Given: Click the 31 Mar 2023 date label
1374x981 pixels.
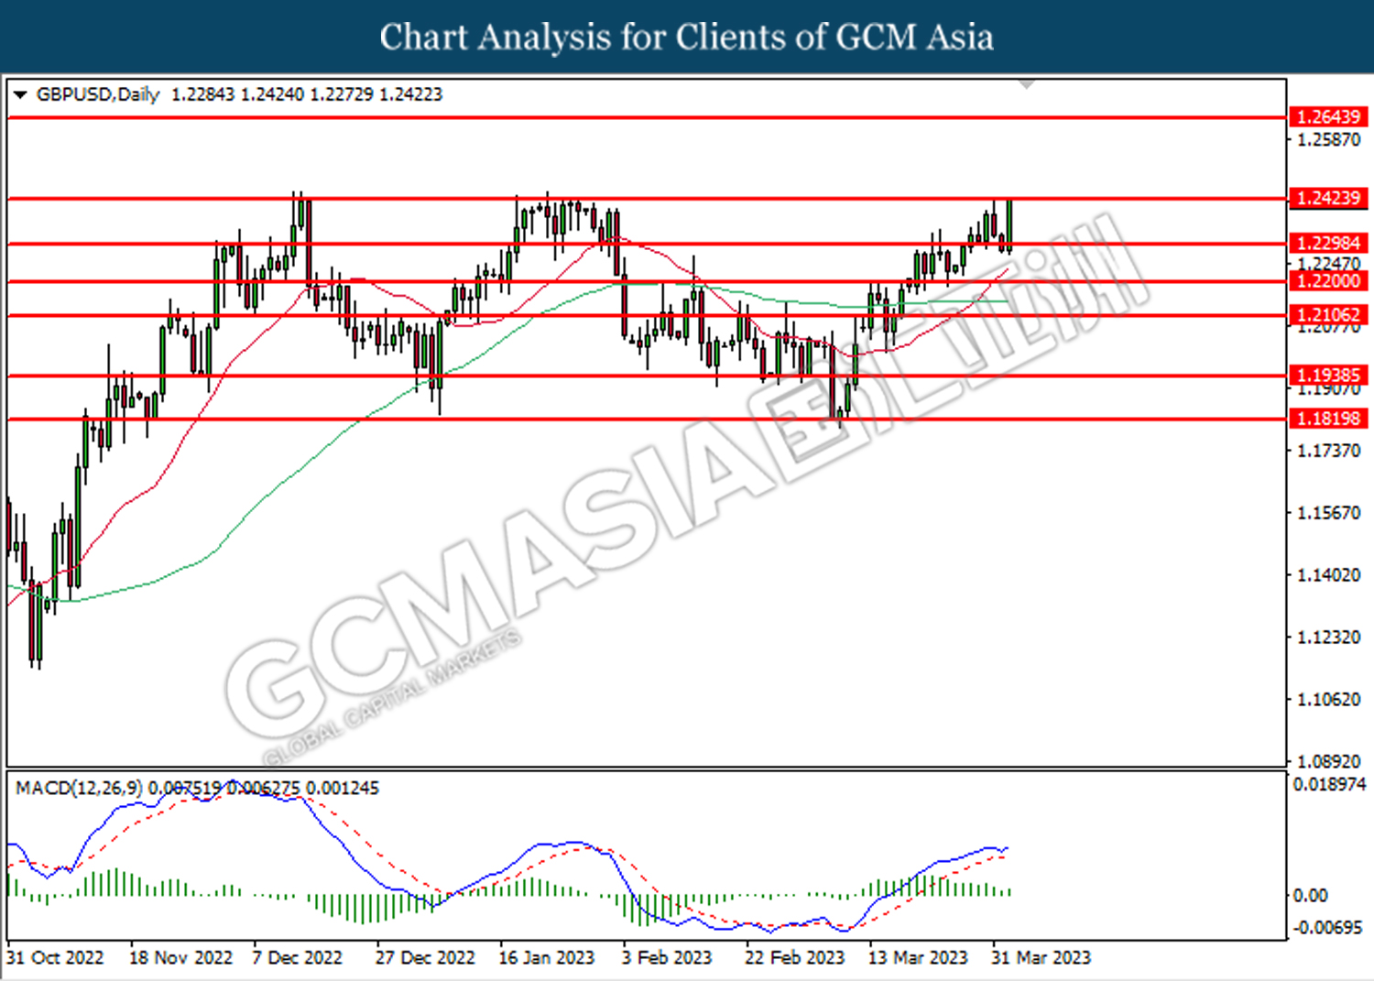Looking at the screenshot, I should pyautogui.click(x=1041, y=958).
